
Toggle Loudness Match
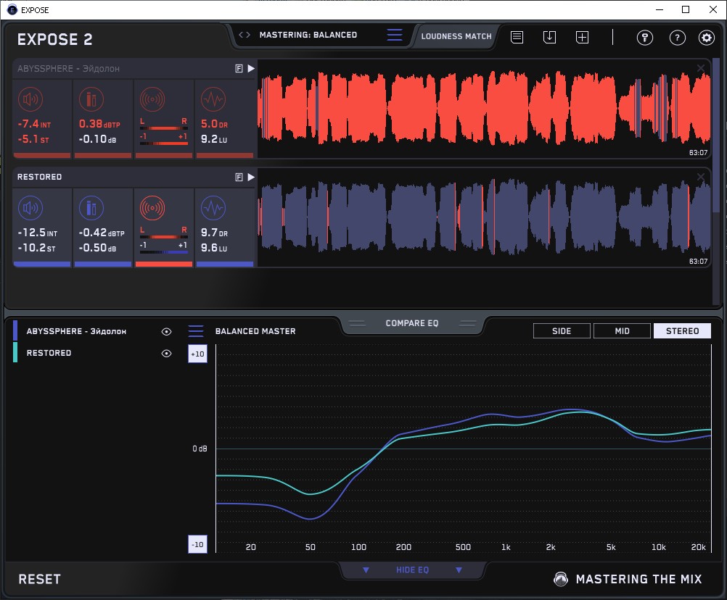tap(456, 36)
